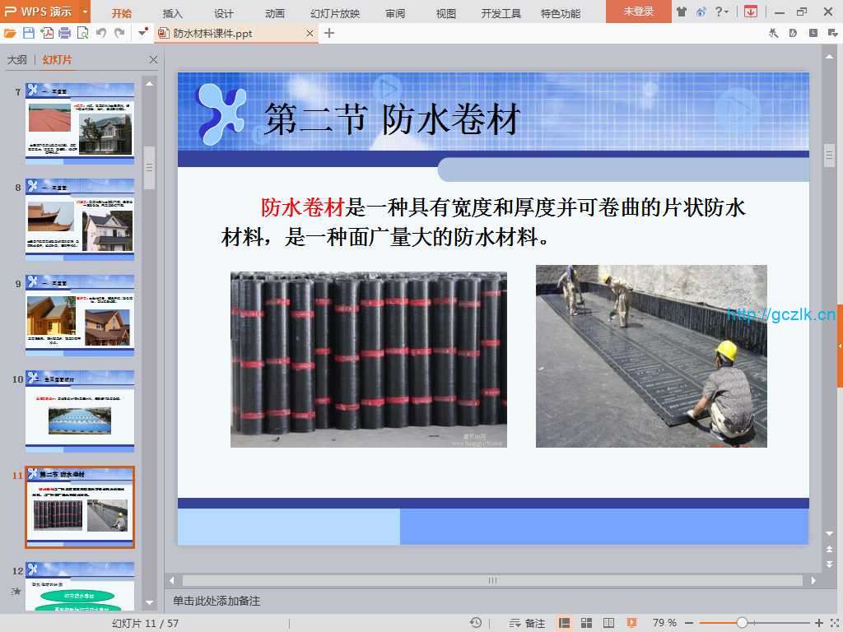
Task: Open new document tab with plus button
Action: point(329,33)
